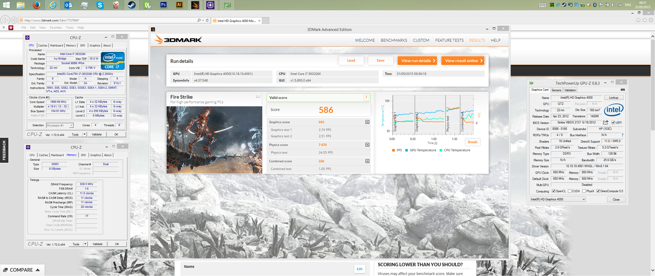Launch Skype from the taskbar
This screenshot has width=655, height=276.
pos(100,5)
